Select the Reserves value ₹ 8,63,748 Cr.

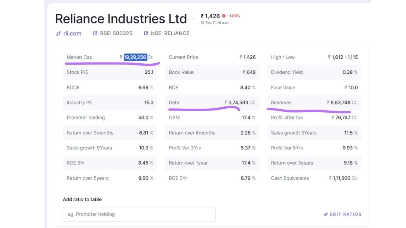342,103
